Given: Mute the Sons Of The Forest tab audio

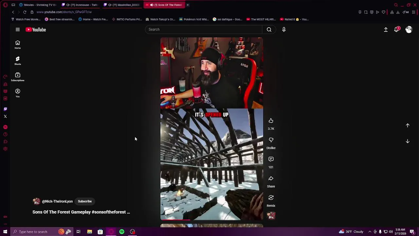Looking at the screenshot, I should pyautogui.click(x=152, y=5).
